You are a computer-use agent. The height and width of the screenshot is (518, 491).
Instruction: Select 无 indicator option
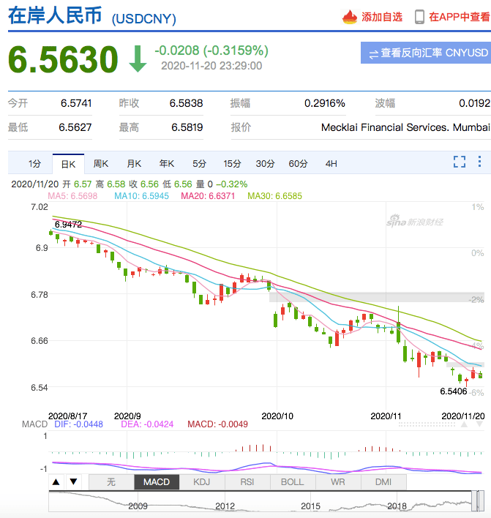111,482
